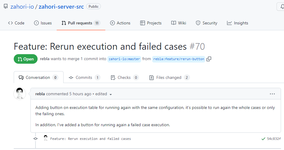
Task: Click the Projects tab table icon
Action: coord(143,23)
